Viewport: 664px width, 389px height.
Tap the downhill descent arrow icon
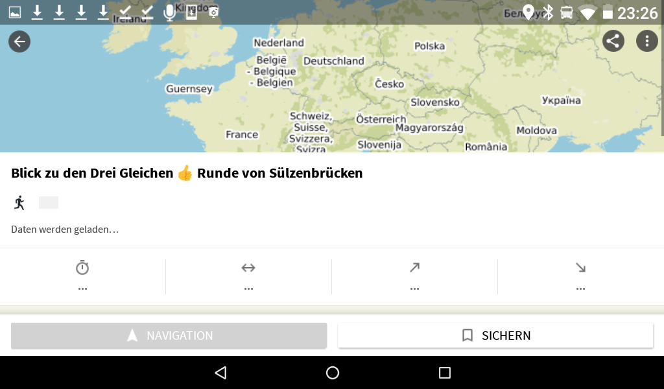(x=580, y=267)
